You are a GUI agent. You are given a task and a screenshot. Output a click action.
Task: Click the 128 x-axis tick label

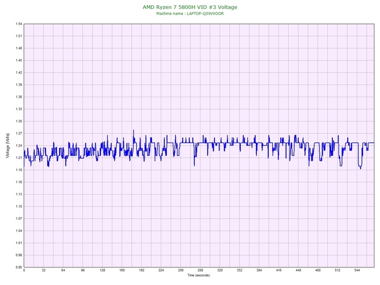(103, 270)
